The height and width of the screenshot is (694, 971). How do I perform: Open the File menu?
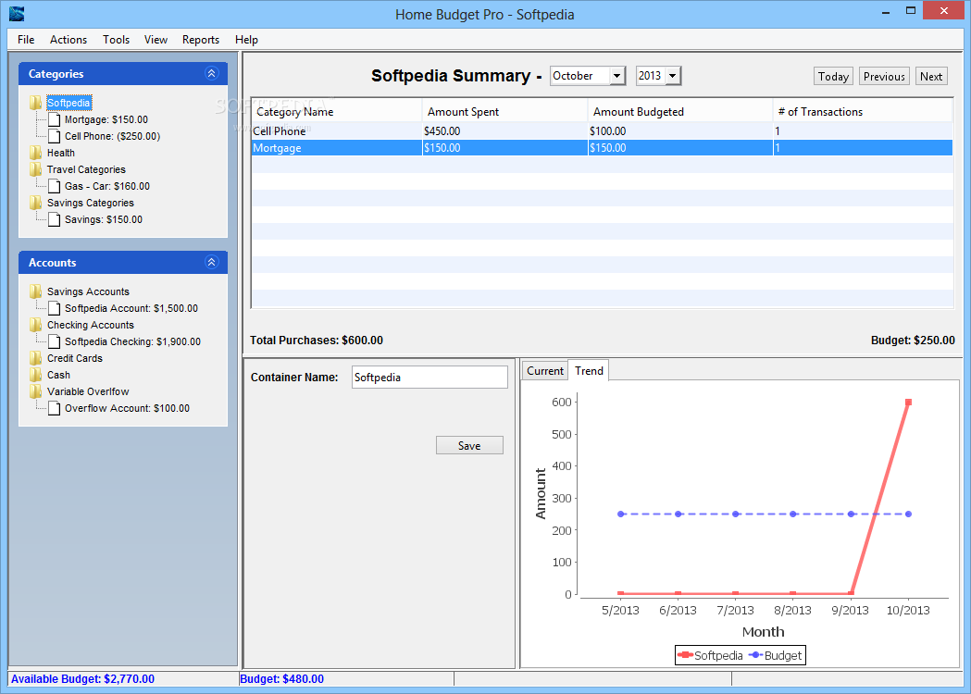(x=26, y=40)
